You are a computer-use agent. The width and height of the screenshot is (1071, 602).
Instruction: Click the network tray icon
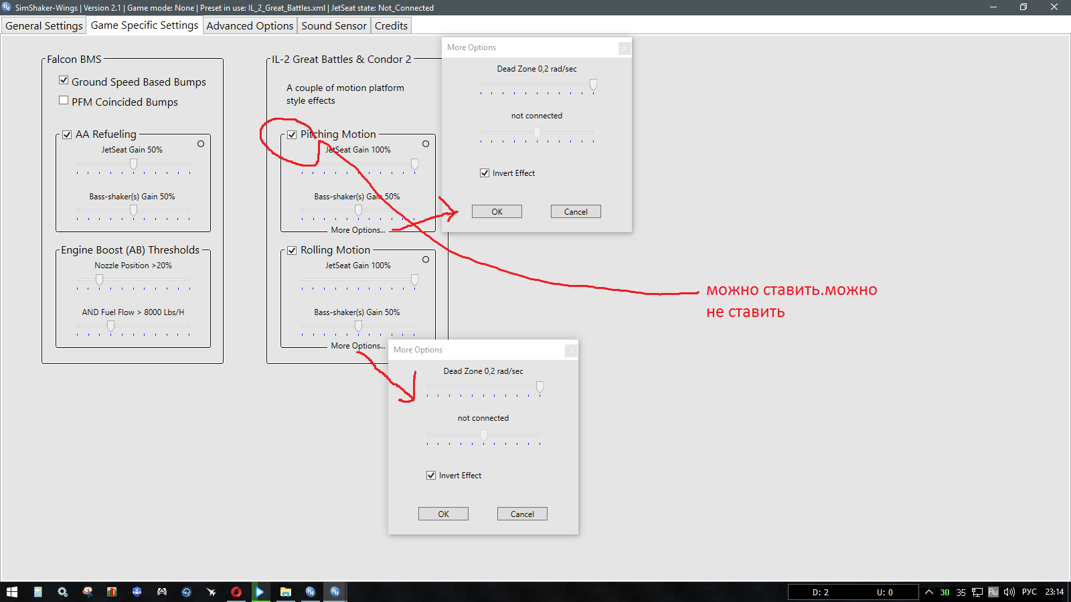977,592
